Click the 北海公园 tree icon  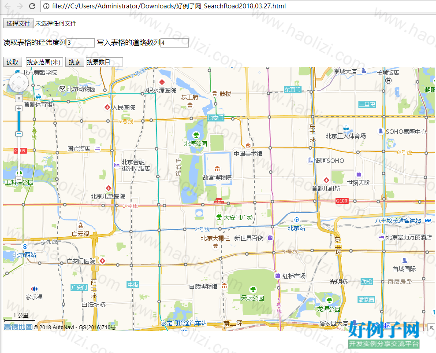click(196, 135)
